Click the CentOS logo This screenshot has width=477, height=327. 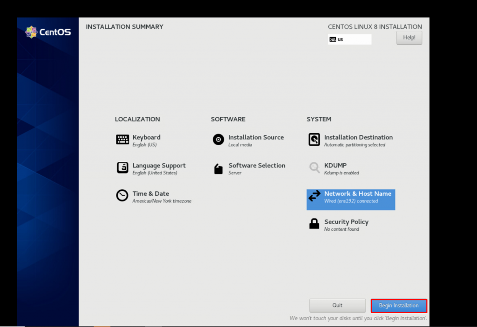pyautogui.click(x=48, y=32)
